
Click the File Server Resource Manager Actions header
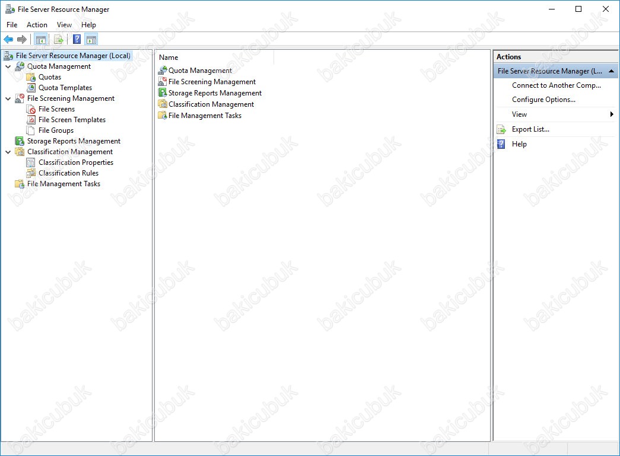[556, 71]
